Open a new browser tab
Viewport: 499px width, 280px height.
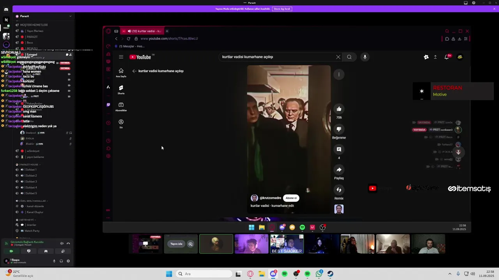pyautogui.click(x=167, y=31)
